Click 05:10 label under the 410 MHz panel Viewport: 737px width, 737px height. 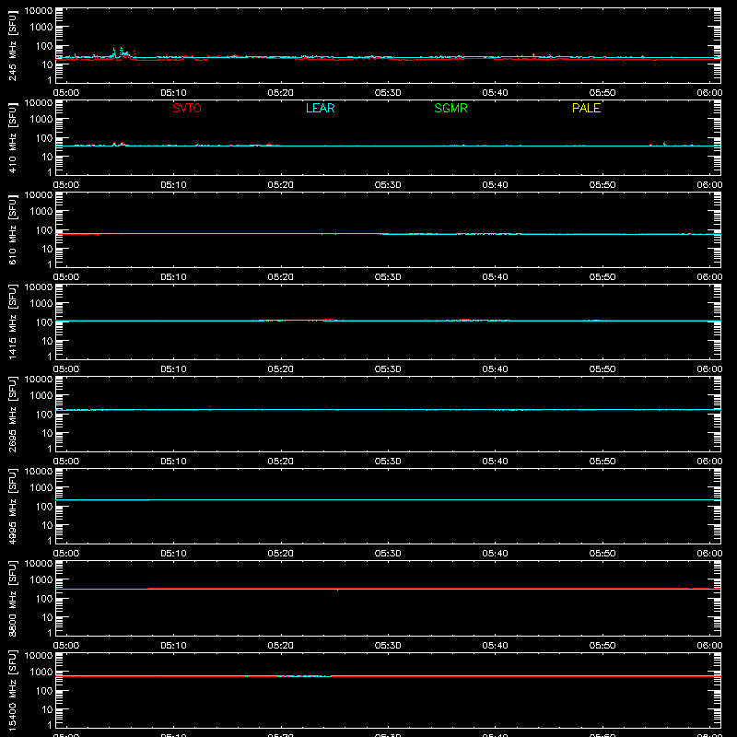tap(173, 185)
